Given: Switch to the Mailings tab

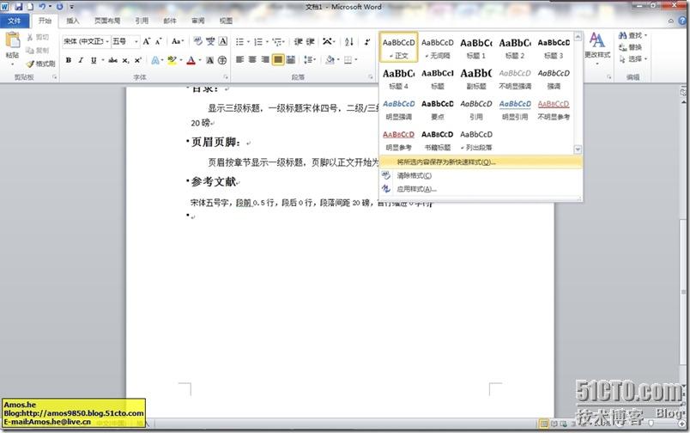Looking at the screenshot, I should 170,21.
